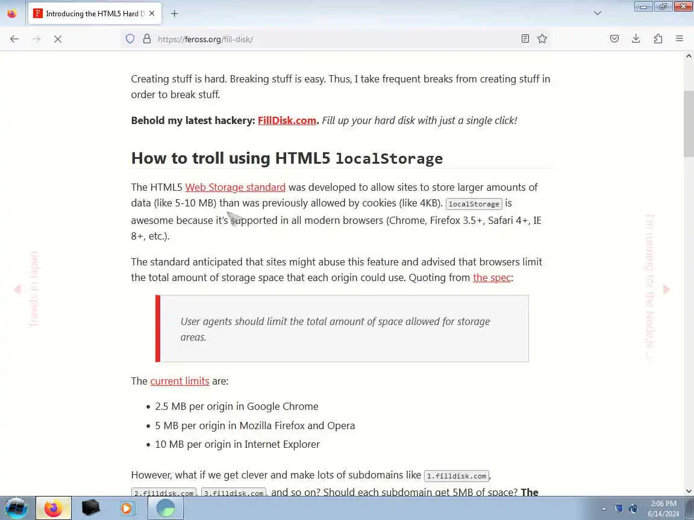Open the current limits link
Image resolution: width=694 pixels, height=520 pixels.
point(180,381)
